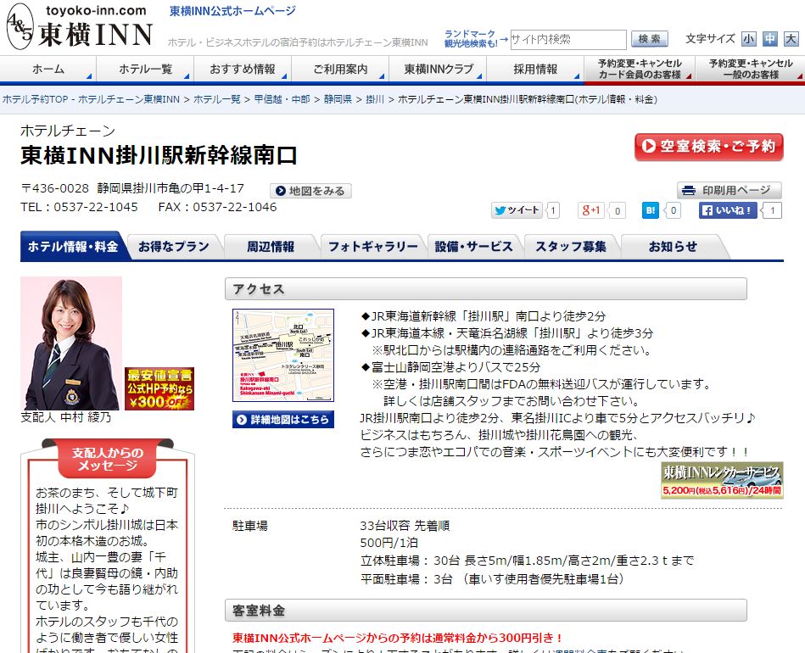Open the ご利用案内 menu

(x=340, y=70)
